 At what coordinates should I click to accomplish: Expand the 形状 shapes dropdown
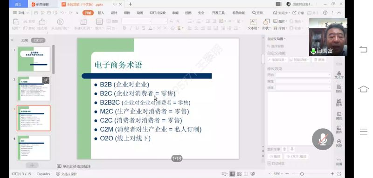click(266, 28)
